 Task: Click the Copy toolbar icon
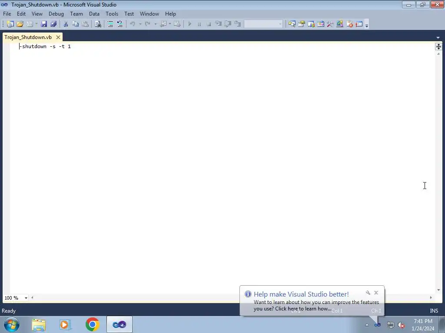[75, 24]
